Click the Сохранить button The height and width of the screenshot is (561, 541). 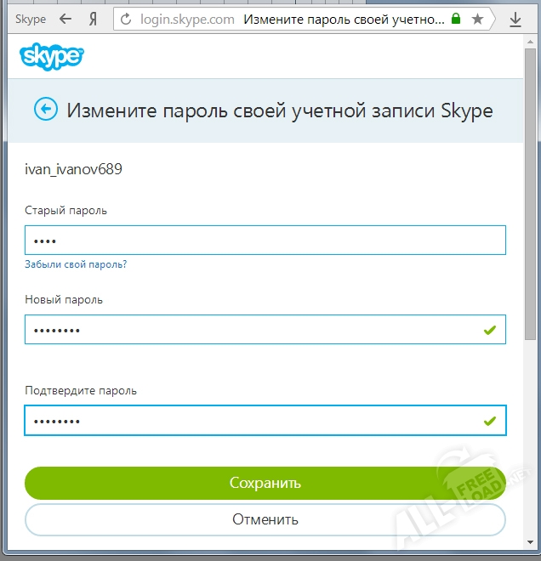pyautogui.click(x=265, y=483)
